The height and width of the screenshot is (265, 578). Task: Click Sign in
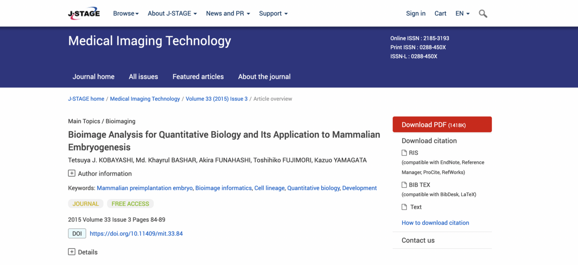coord(416,14)
